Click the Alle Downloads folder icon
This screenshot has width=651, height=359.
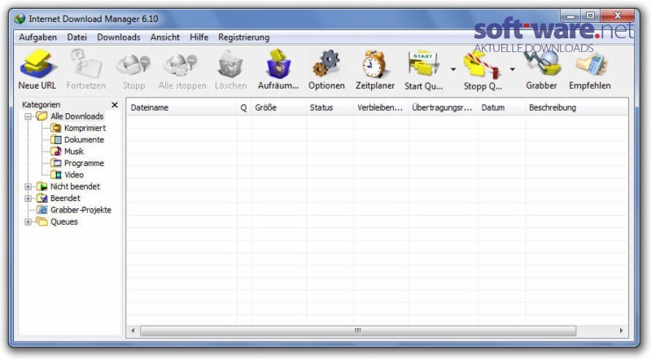pos(42,116)
